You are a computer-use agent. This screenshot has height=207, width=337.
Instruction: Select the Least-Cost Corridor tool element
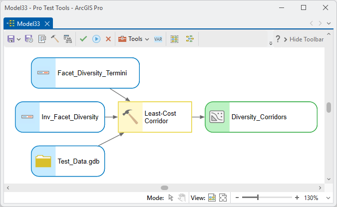coord(155,117)
